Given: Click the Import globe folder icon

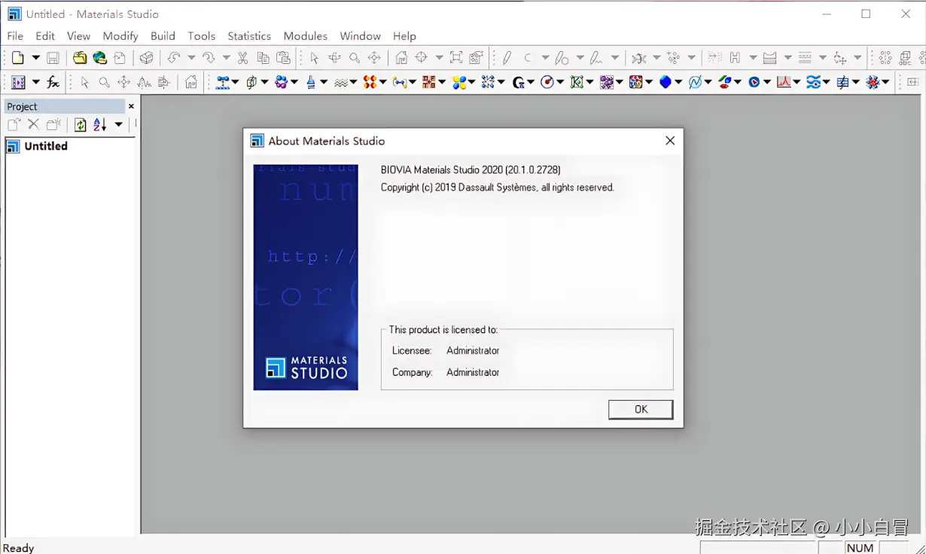Looking at the screenshot, I should pos(99,58).
